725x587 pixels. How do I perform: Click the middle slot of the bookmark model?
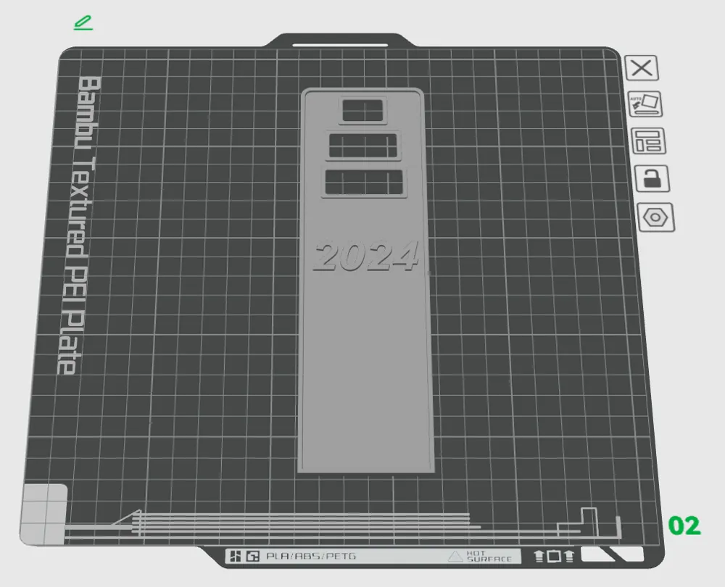(x=364, y=146)
